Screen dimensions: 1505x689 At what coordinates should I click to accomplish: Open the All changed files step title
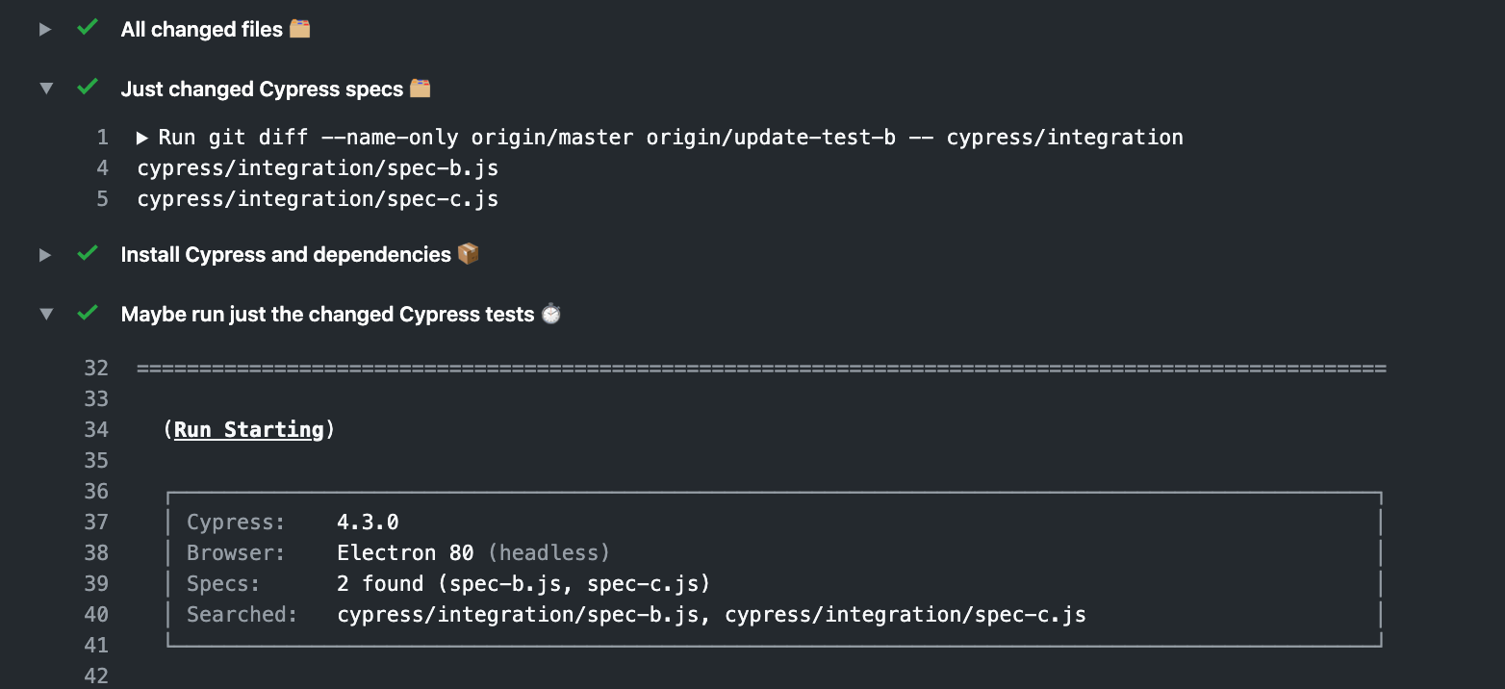pos(202,30)
